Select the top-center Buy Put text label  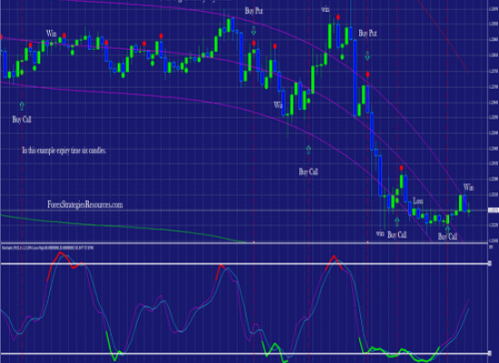click(254, 11)
